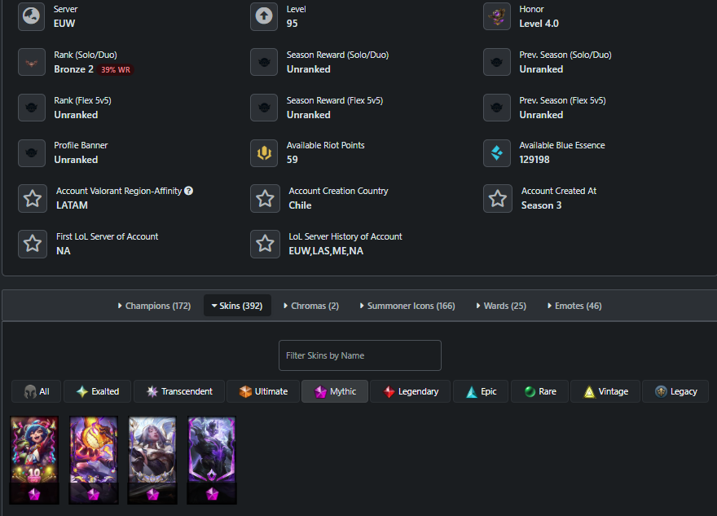Collapse the Skins (392) section
717x516 pixels.
tap(237, 306)
